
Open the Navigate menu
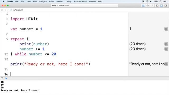point(43,2)
